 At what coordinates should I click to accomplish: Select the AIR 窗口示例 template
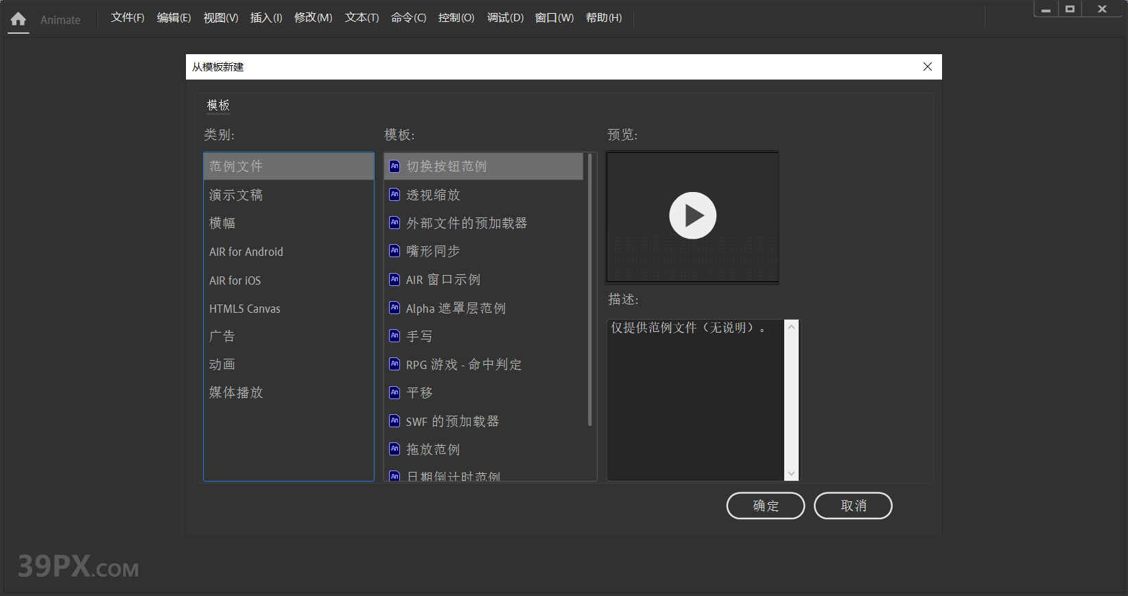(484, 280)
